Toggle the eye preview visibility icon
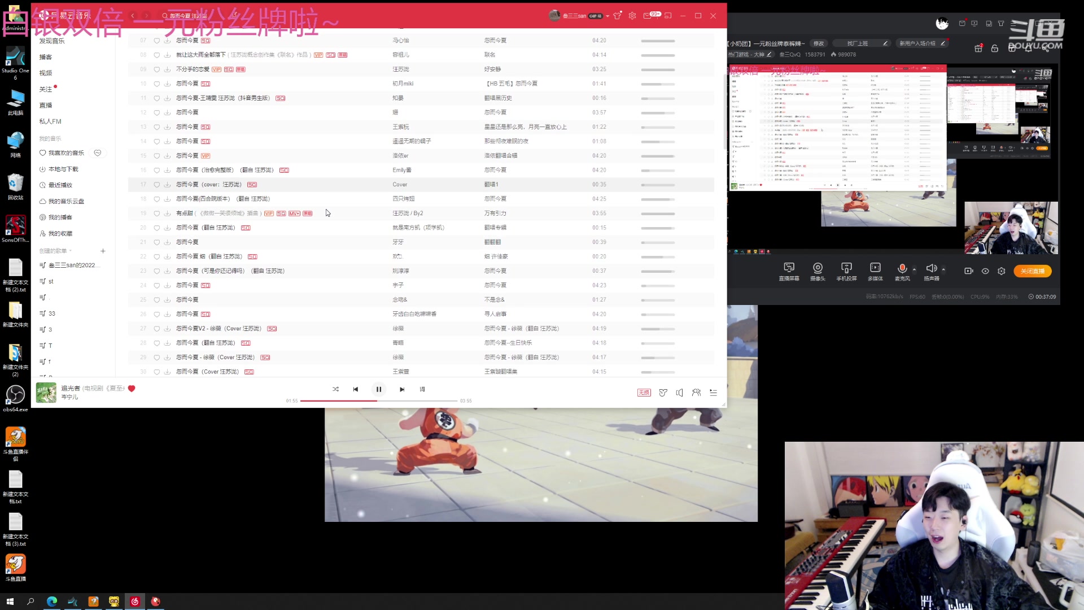1084x610 pixels. (x=985, y=271)
